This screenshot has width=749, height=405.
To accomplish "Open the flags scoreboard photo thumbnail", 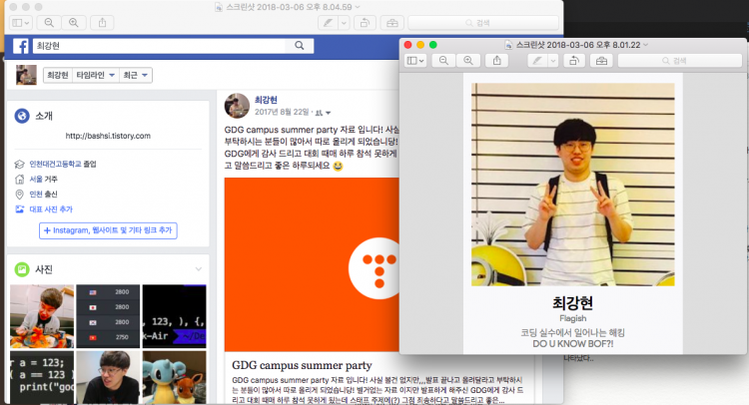I will pyautogui.click(x=108, y=316).
